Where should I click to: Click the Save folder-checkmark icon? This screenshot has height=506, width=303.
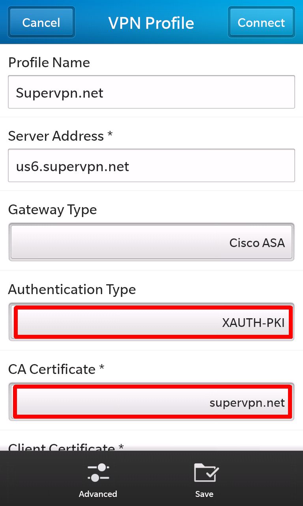tap(206, 473)
